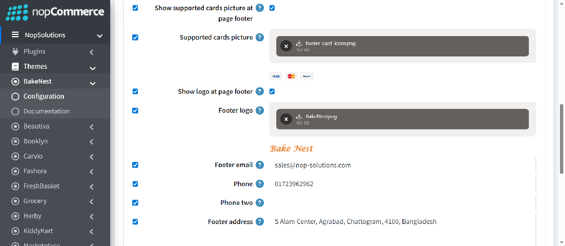The image size is (565, 246).
Task: Collapse the NopSolutions sidebar menu
Action: click(x=99, y=36)
